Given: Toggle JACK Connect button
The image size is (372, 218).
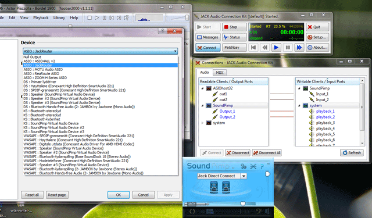Looking at the screenshot, I should pos(208,48).
